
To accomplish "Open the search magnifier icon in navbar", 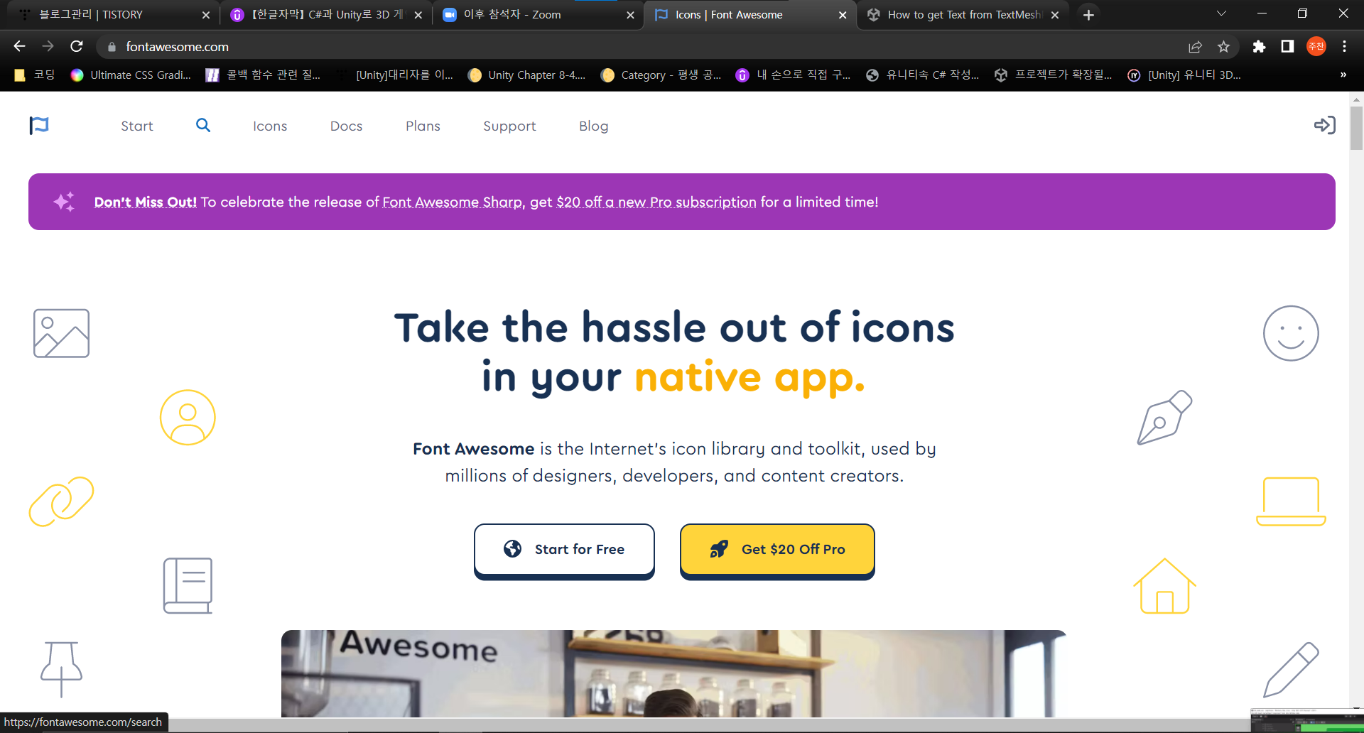I will point(203,125).
